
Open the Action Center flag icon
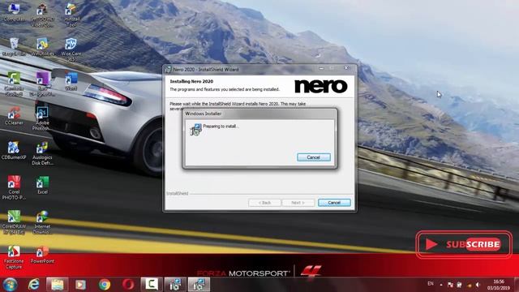(450, 285)
